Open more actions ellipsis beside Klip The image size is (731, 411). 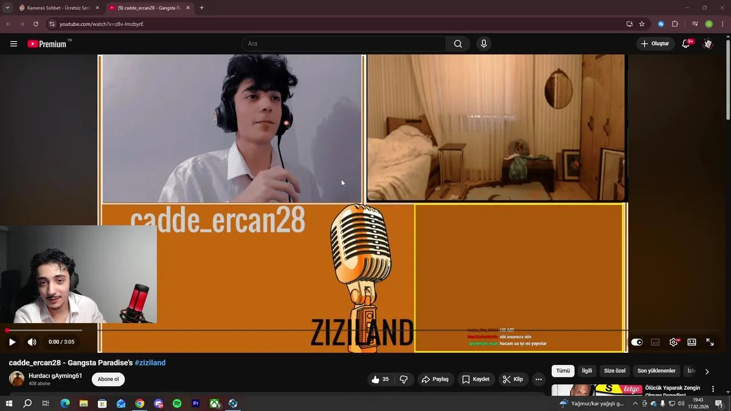click(538, 379)
